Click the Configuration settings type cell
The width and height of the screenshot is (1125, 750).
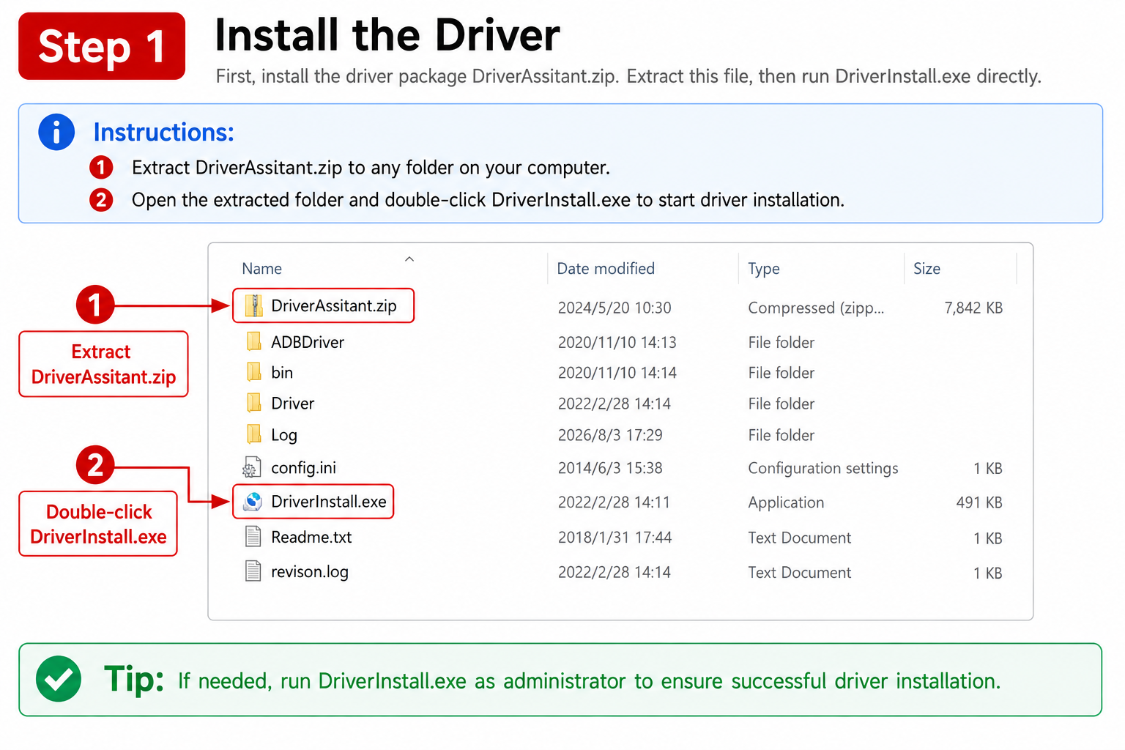click(823, 468)
